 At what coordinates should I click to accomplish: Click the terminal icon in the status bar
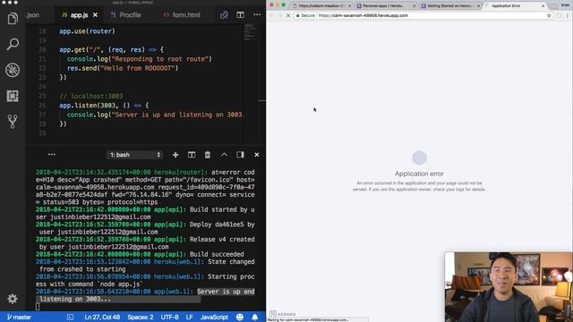(70, 318)
